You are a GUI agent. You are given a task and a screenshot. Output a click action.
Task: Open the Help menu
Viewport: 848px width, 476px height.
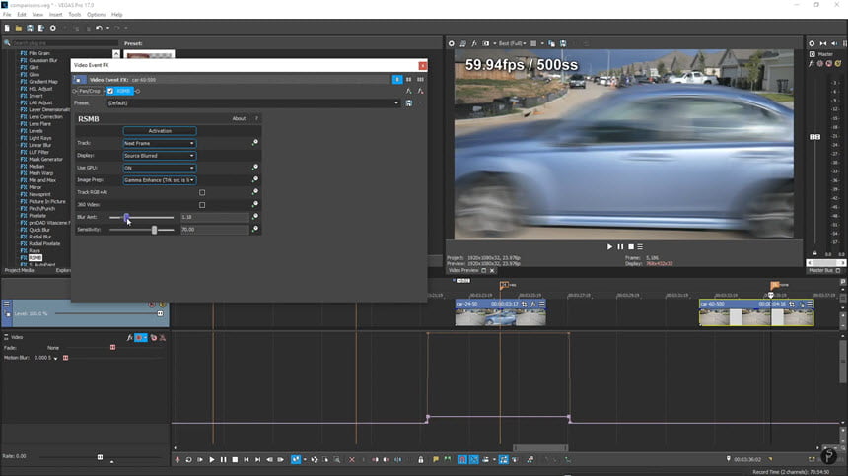(x=116, y=15)
